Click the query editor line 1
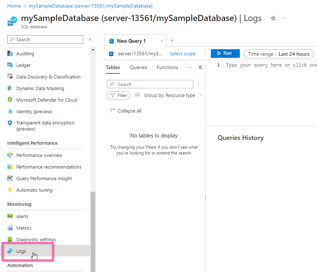Screen dimensions: 317x272 pos(271,65)
